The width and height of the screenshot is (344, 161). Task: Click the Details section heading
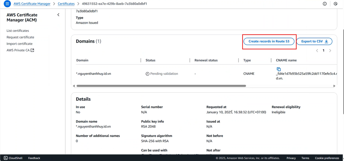click(x=83, y=99)
